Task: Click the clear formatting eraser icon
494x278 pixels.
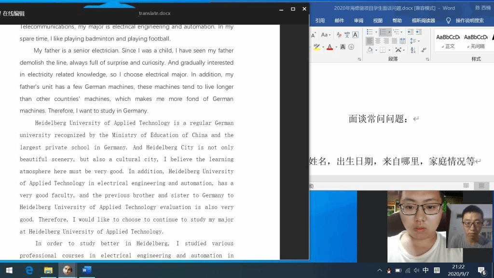Action: point(339,35)
